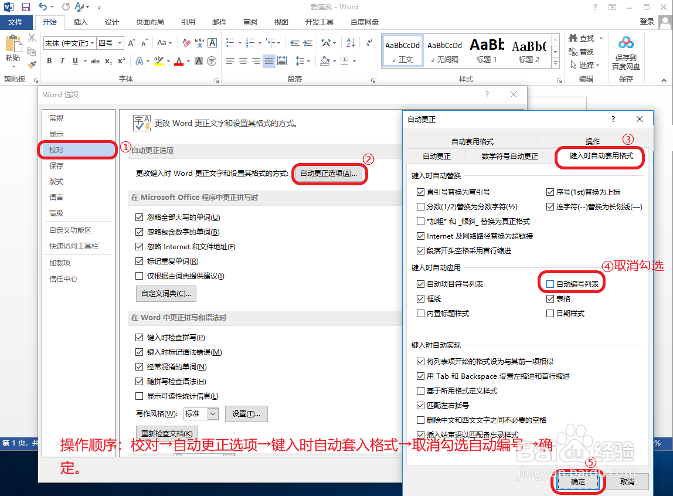This screenshot has width=673, height=496.
Task: Toggle Underline formatting
Action: 75,61
